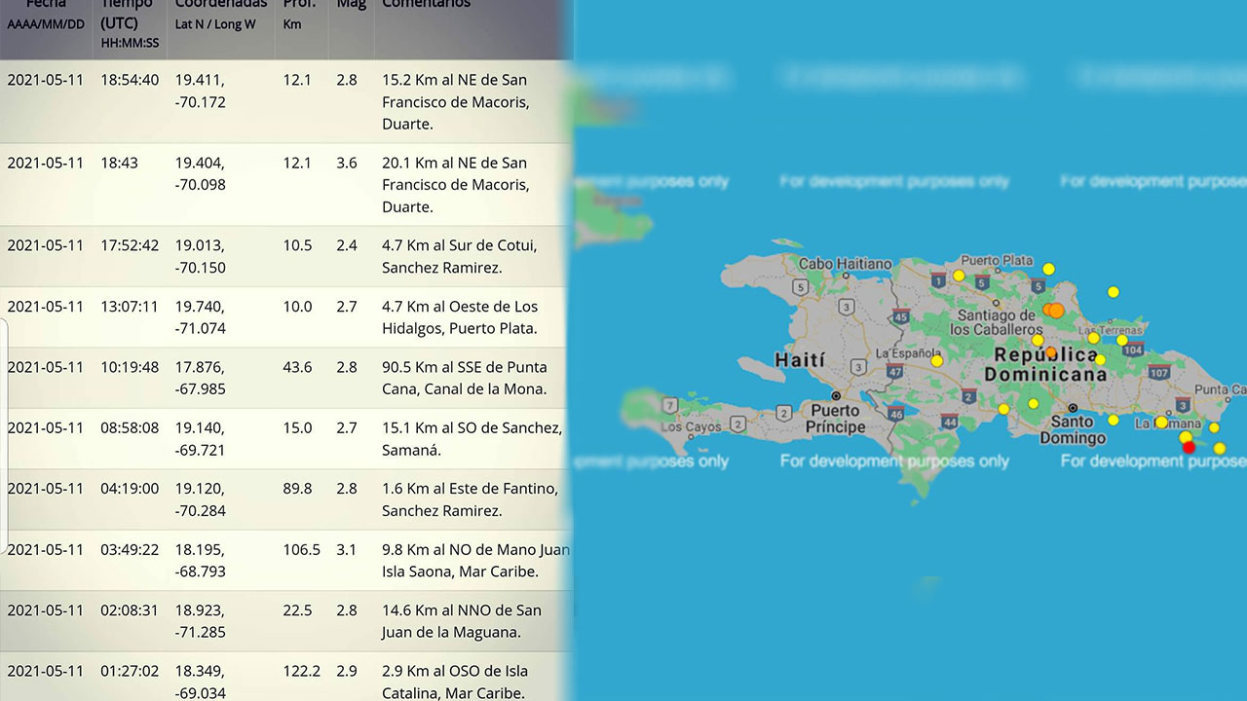Click the 18:54:40 earthquake row

283,101
